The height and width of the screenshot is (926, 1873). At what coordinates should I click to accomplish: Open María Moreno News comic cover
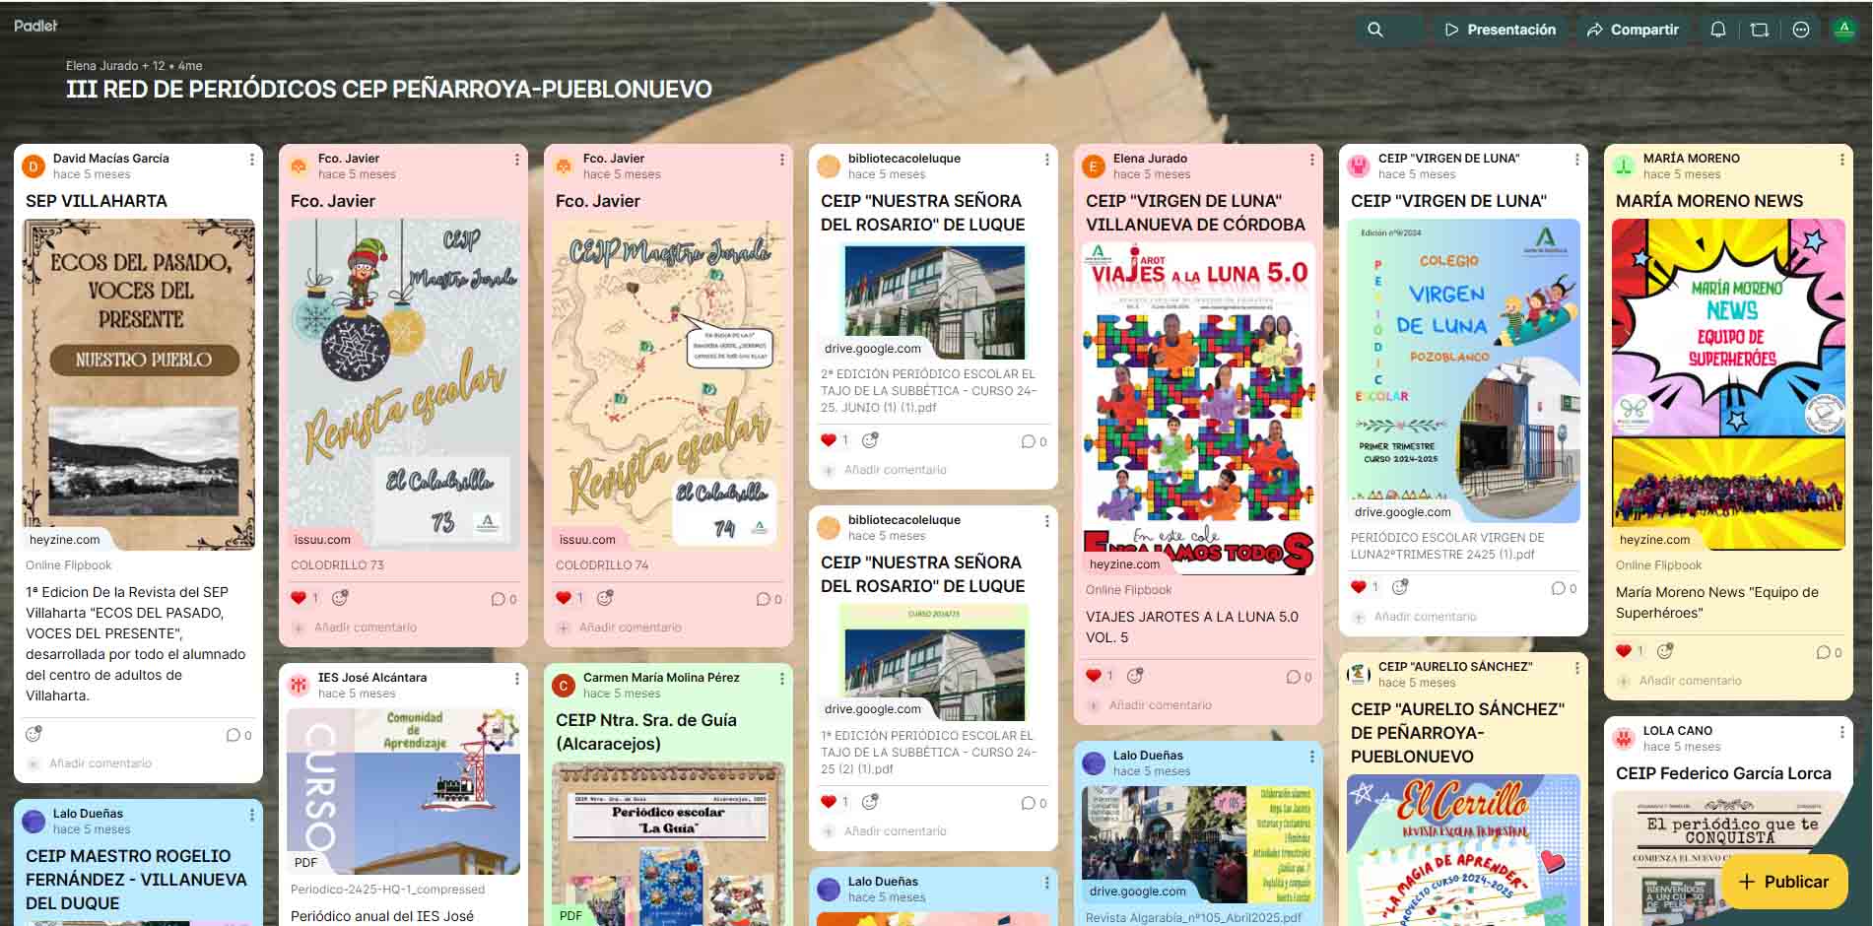pos(1729,384)
